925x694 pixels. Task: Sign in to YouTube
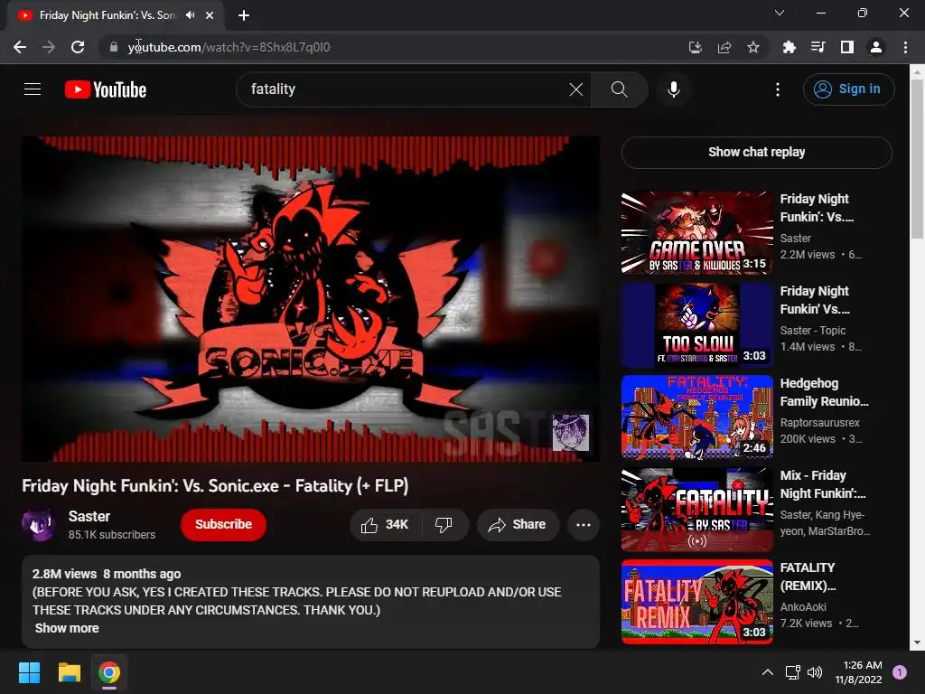coord(848,89)
